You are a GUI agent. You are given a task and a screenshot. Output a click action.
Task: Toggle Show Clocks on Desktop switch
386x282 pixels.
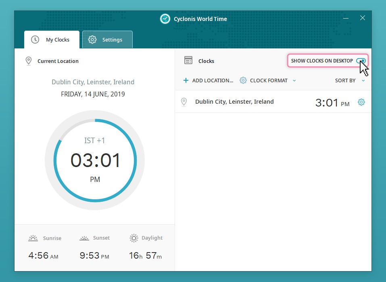click(x=361, y=61)
